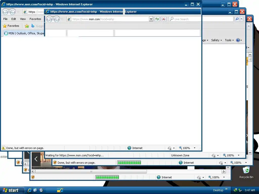Click Forward arrow in second overlapping IE window
The image size is (259, 194).
(56, 19)
